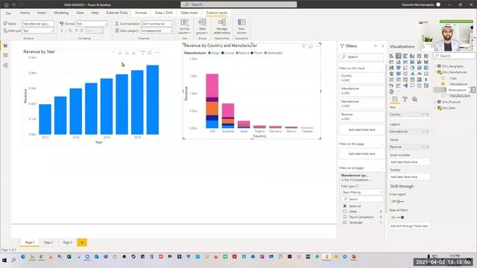
Task: Click Fields pane search box
Action: (x=455, y=56)
